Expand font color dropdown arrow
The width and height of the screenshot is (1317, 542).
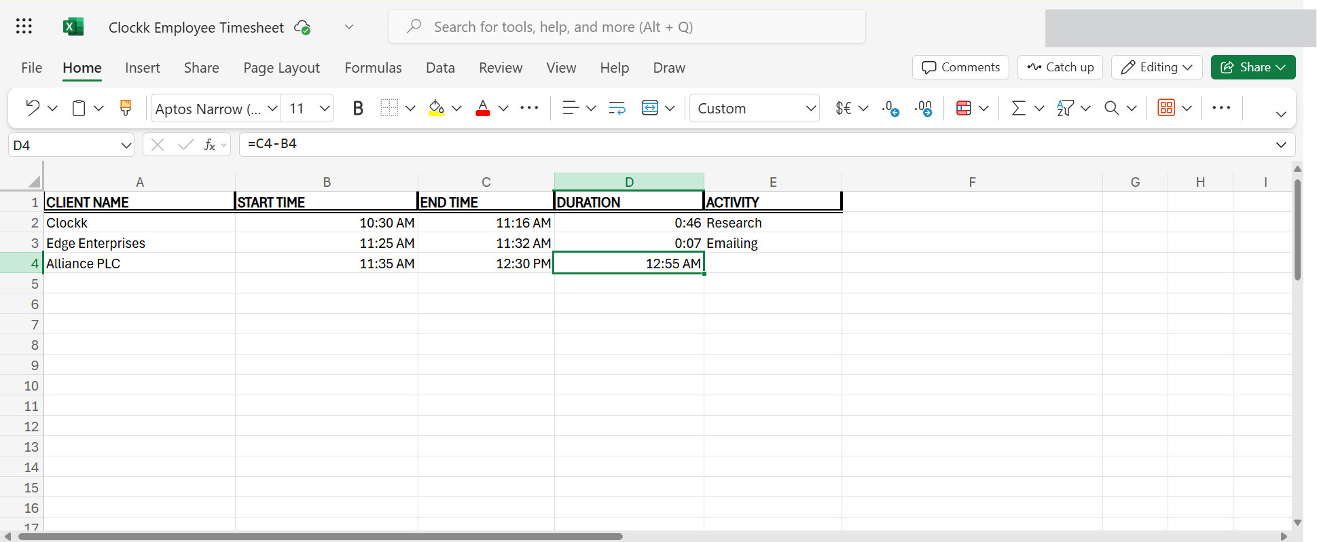[x=503, y=108]
